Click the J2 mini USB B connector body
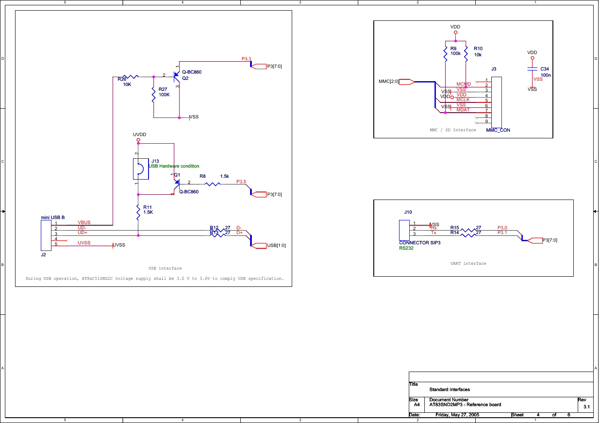The height and width of the screenshot is (423, 599). tap(46, 235)
